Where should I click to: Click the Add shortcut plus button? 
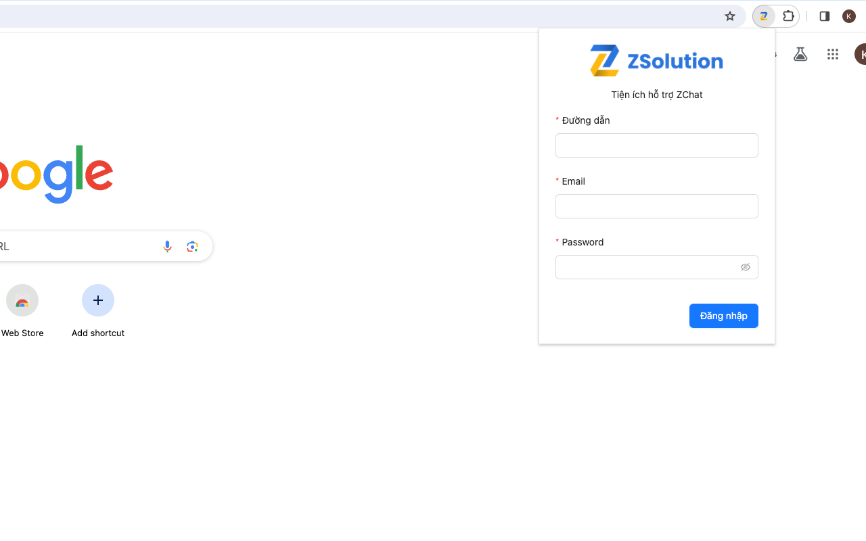coord(97,300)
